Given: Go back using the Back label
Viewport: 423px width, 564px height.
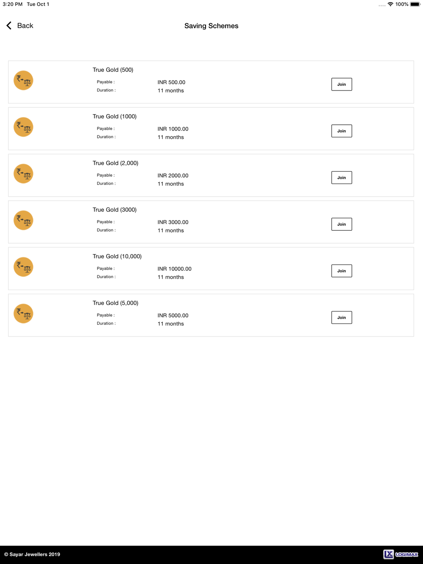Looking at the screenshot, I should (x=25, y=26).
